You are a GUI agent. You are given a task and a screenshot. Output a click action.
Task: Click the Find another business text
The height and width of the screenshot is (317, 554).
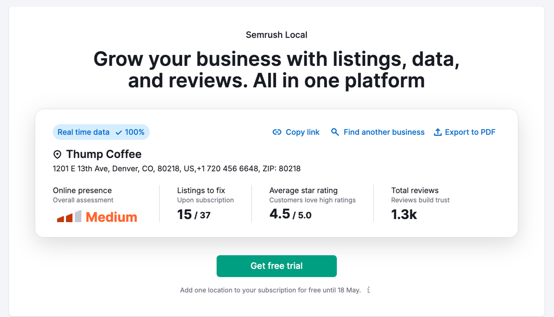click(x=384, y=132)
